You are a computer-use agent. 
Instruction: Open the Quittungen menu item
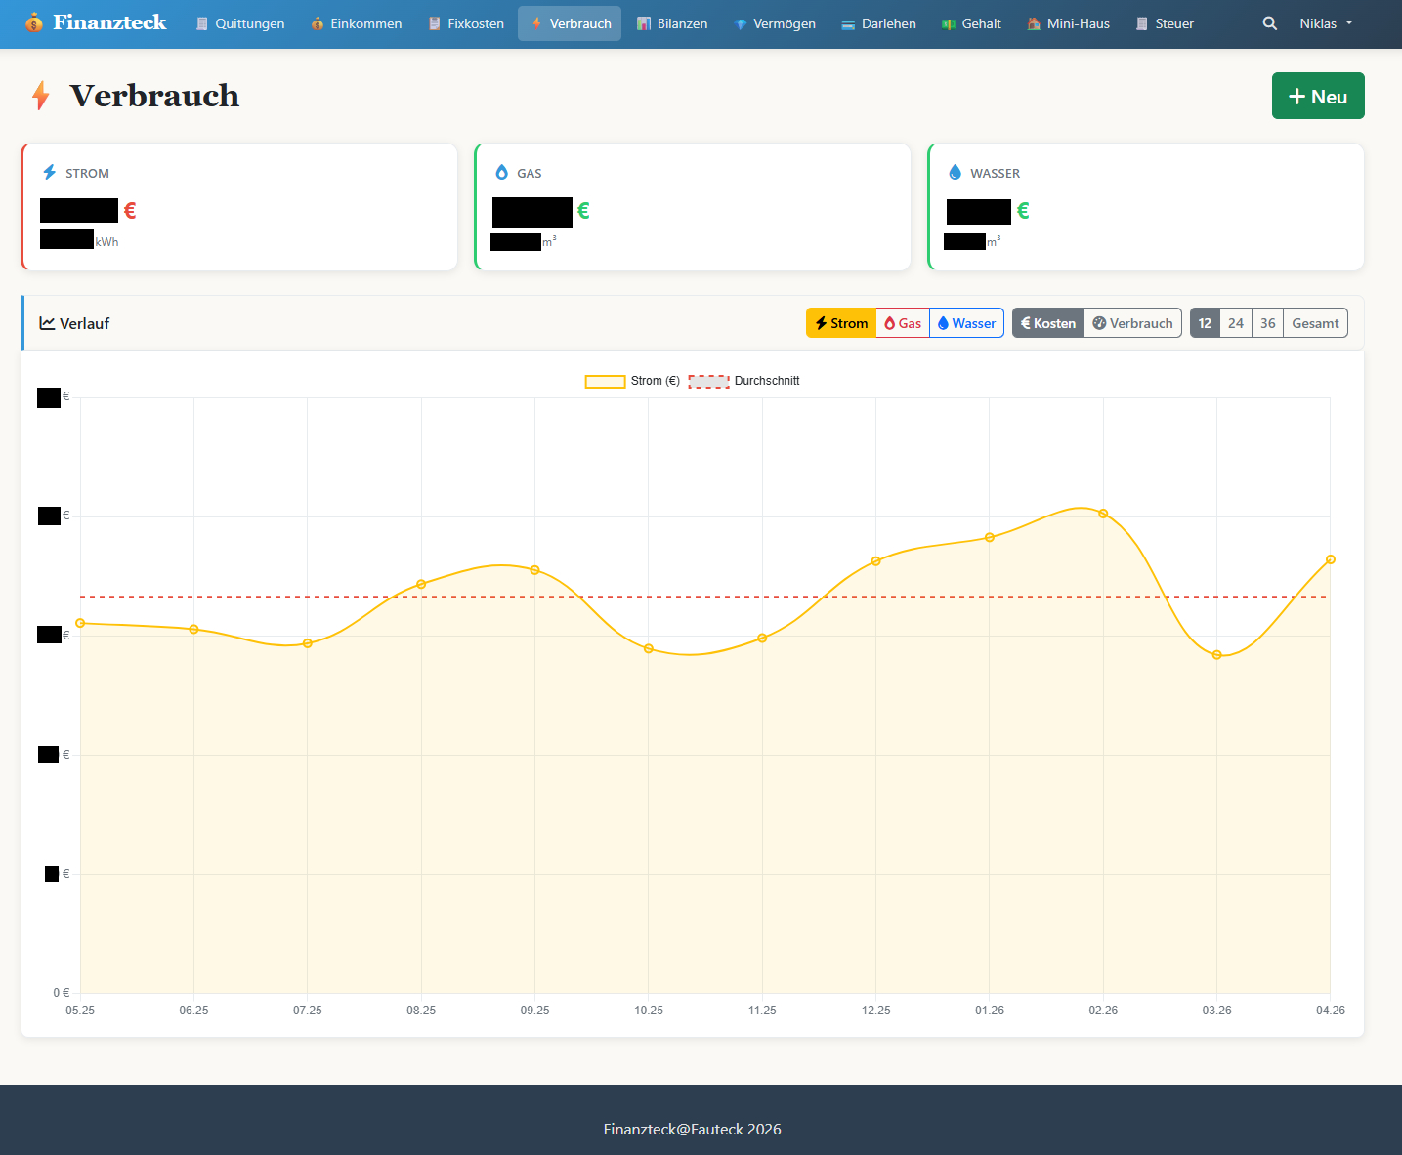tap(240, 23)
